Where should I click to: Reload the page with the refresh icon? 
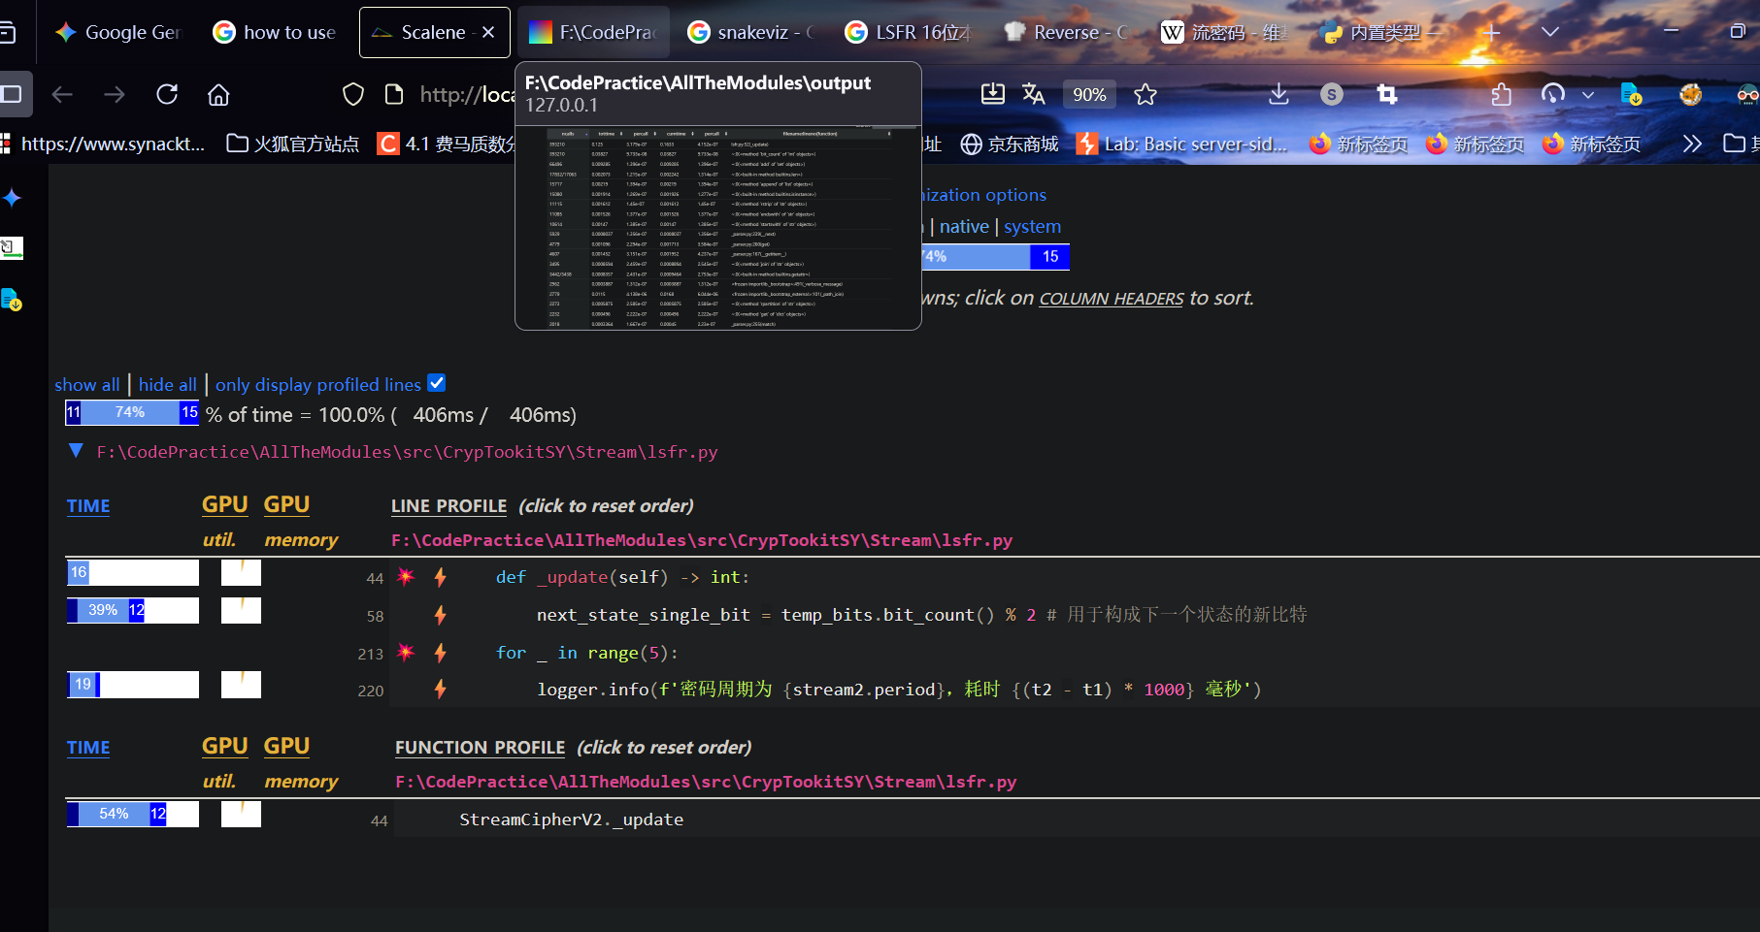pos(167,94)
